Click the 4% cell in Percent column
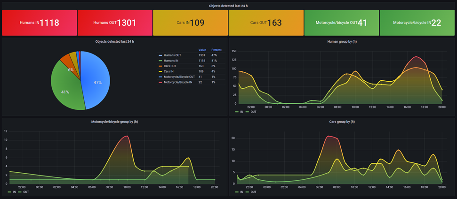 [x=213, y=71]
